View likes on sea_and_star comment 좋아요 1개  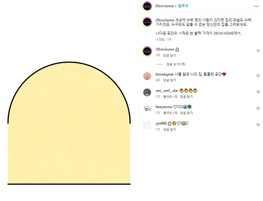(x=170, y=97)
